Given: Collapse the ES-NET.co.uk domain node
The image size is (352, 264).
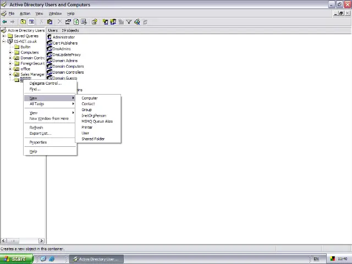Looking at the screenshot, I should [x=4, y=41].
